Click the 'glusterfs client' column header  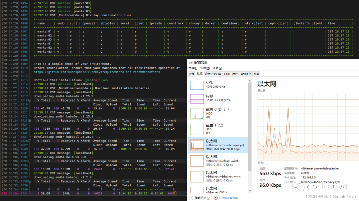(x=308, y=23)
